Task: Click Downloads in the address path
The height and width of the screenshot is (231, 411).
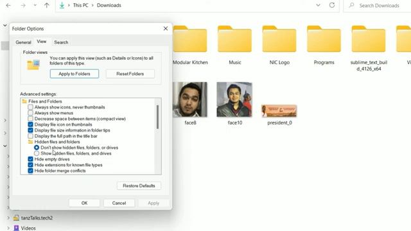Action: tap(109, 5)
